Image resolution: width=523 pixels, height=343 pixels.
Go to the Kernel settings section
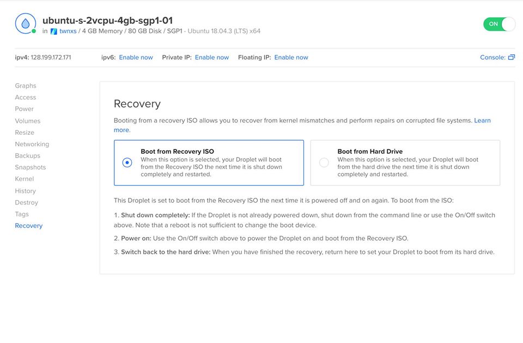click(24, 179)
